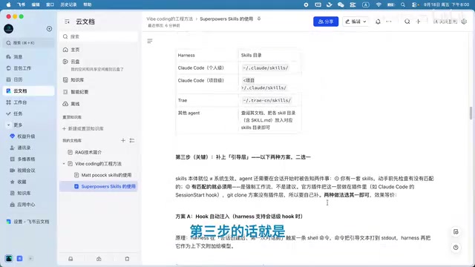Image resolution: width=475 pixels, height=267 pixels.
Task: Click the Harness header cell
Action: 207,55
